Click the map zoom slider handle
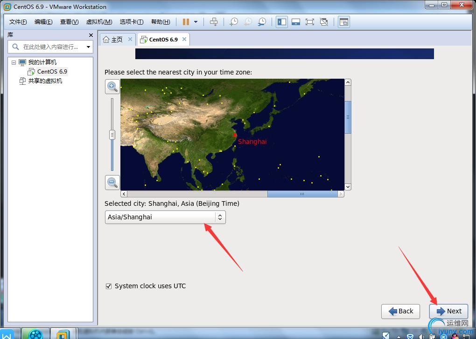 point(112,135)
